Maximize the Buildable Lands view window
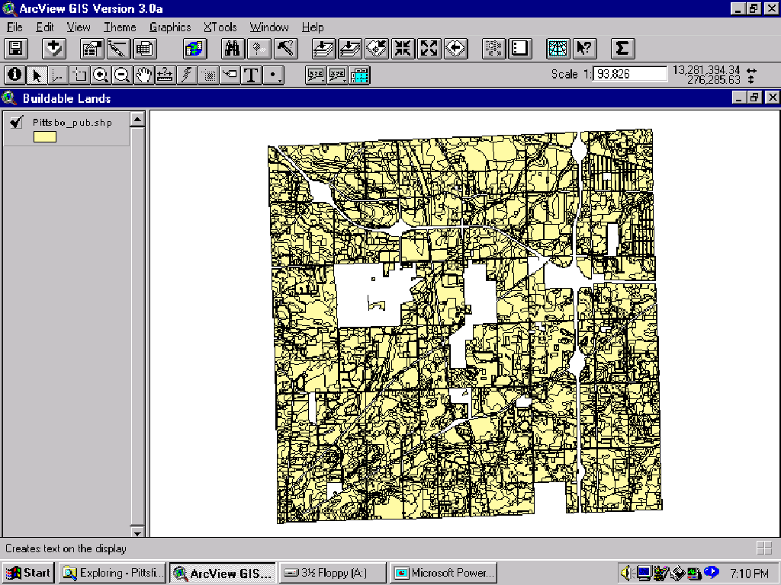Viewport: 781px width, 585px height. 755,97
